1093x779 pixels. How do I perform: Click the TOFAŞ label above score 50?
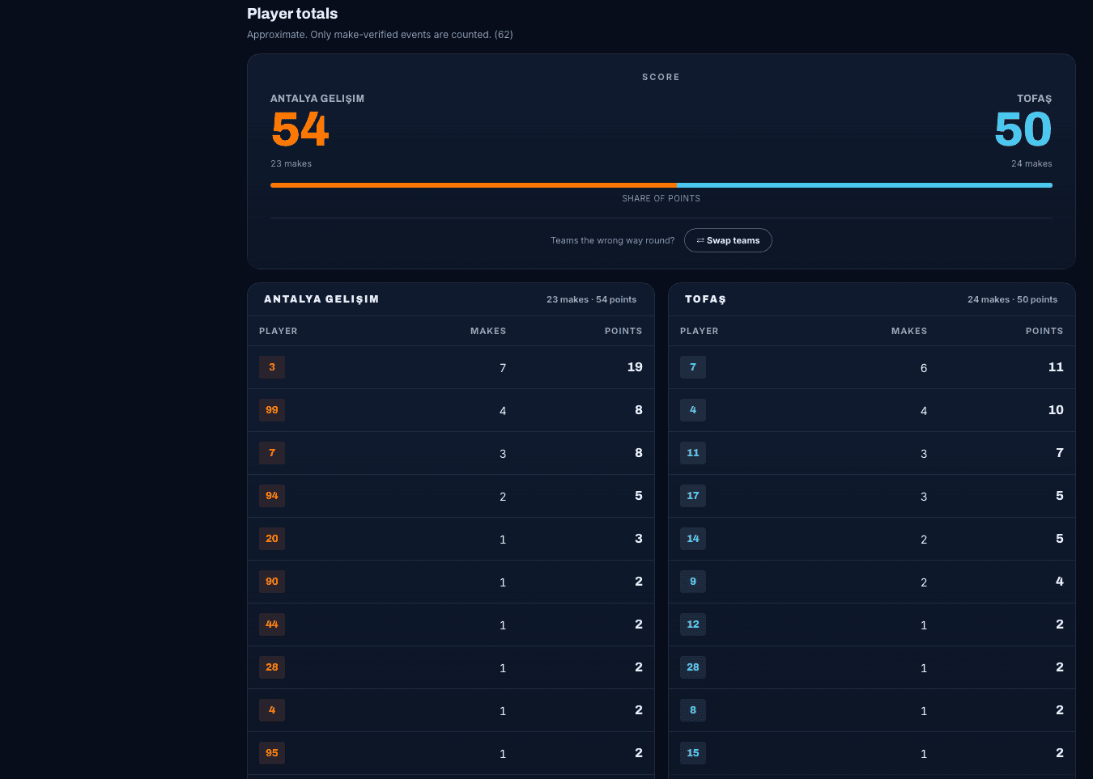pos(1035,99)
